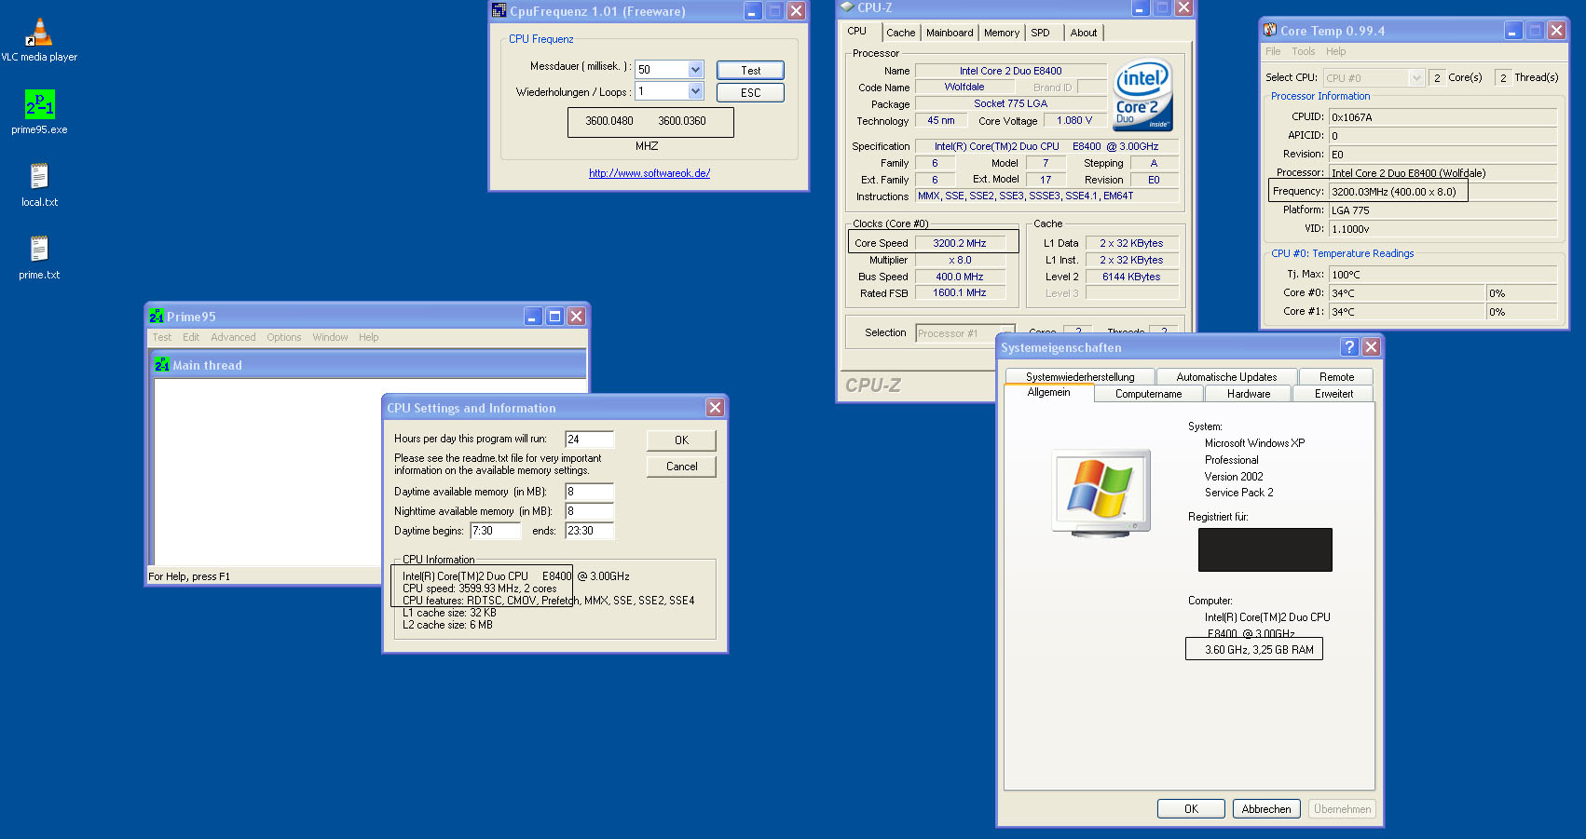Click Abbrechen in the Systemeigenschaften dialog
This screenshot has height=839, width=1586.
[1266, 809]
